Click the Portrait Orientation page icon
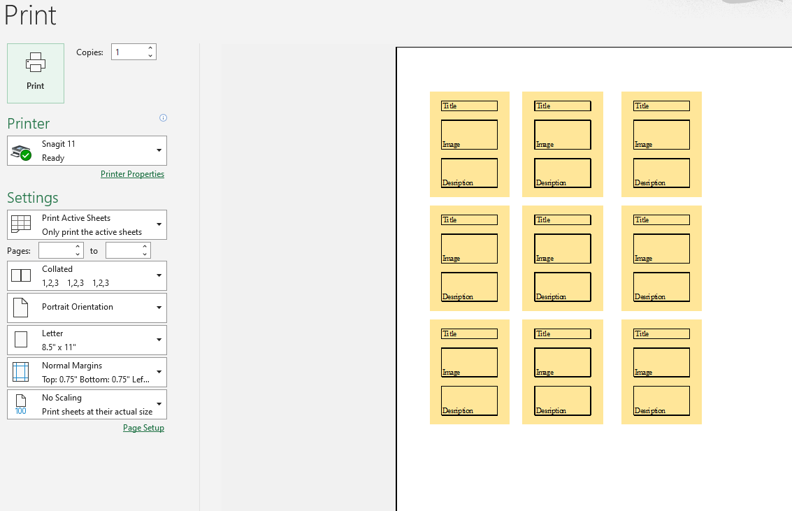Viewport: 792px width, 511px height. [x=21, y=308]
